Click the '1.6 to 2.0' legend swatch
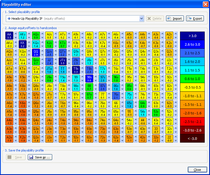Viewport: 210px width, 175px height. (x=192, y=61)
